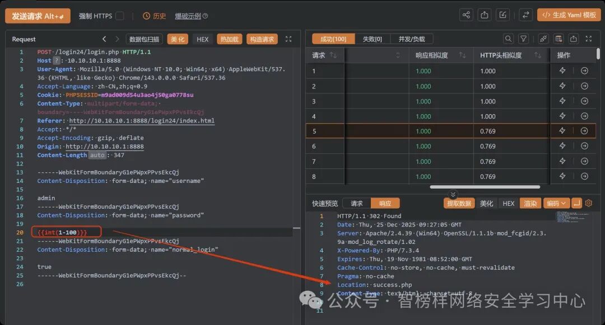Screen dimensions: 605x325
Task: Click the swap arrows icon beside 生成 Yaml 模板
Action: (525, 15)
